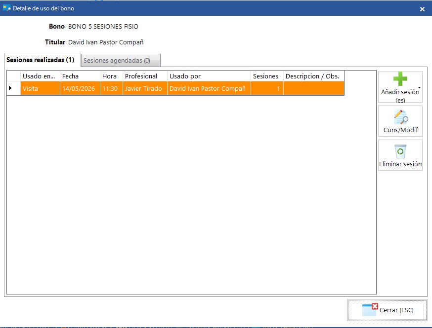The width and height of the screenshot is (432, 328).
Task: Click the window icon in the title bar
Action: coord(6,8)
